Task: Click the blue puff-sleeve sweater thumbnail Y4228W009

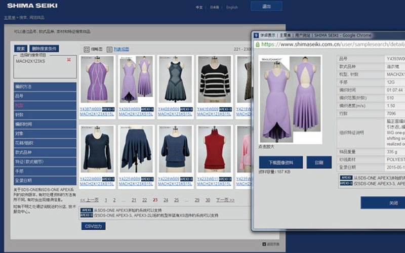Action: tap(175, 149)
